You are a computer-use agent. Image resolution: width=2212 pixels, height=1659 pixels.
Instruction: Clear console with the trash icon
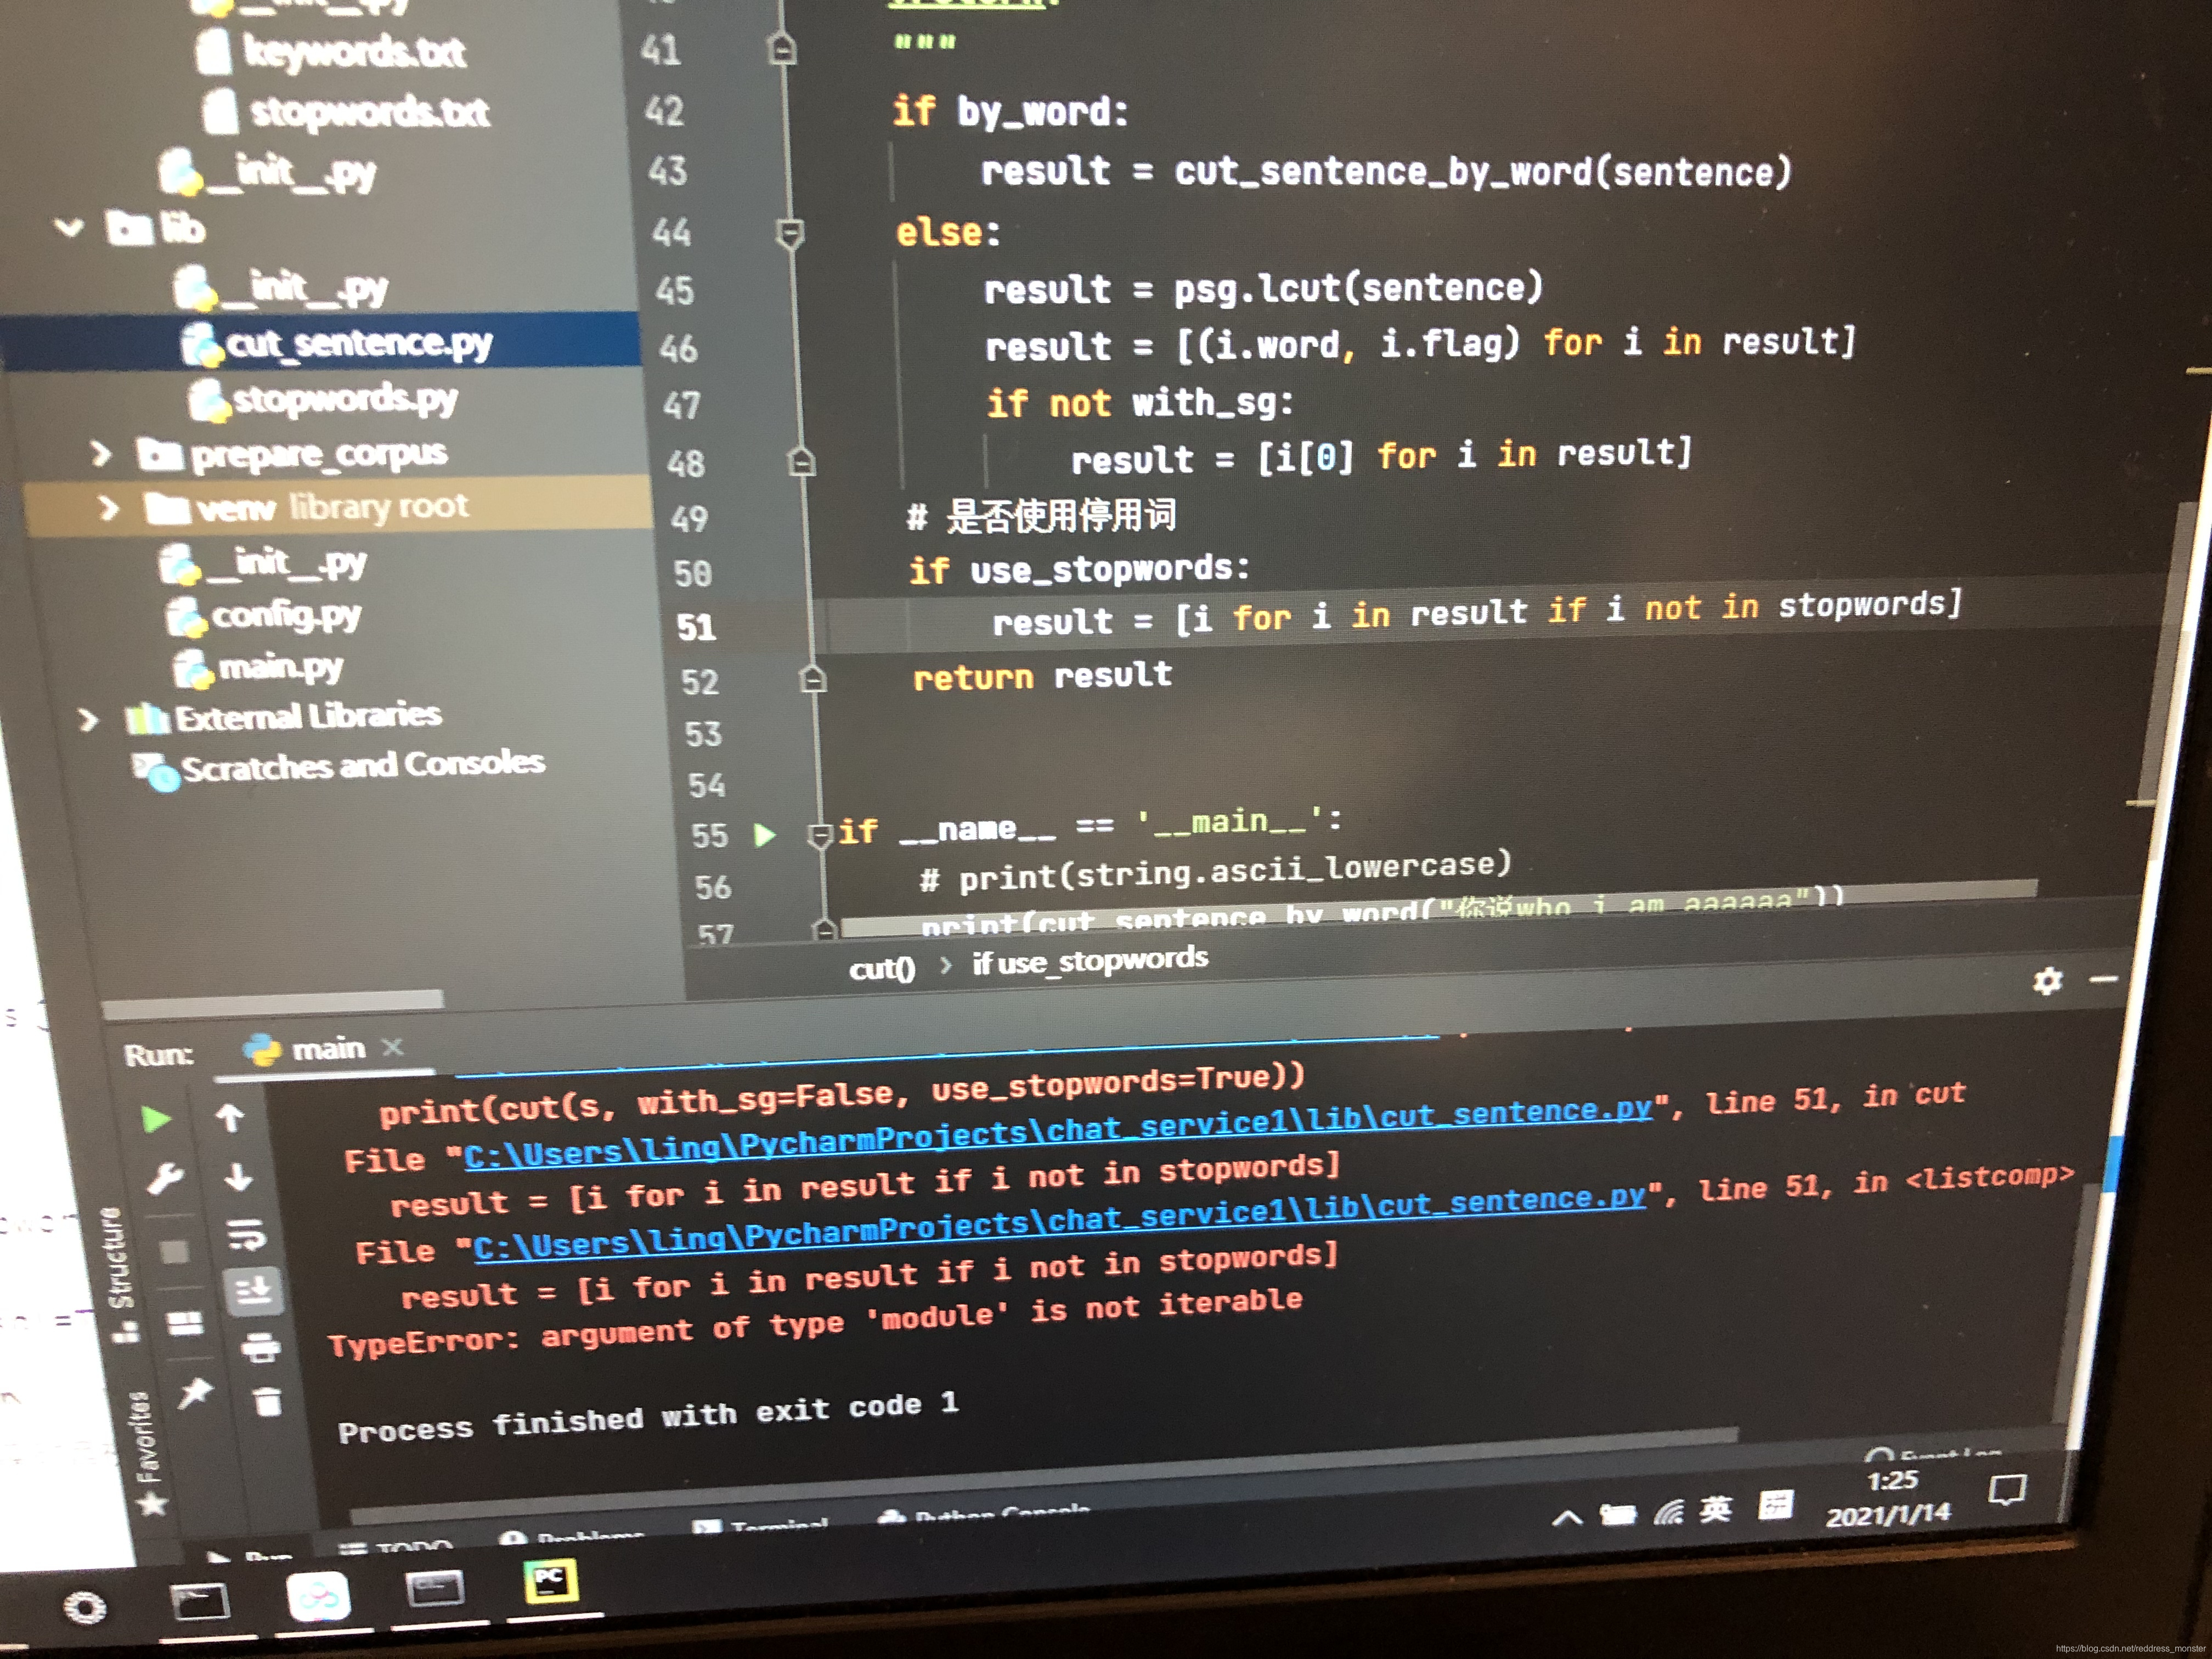(267, 1402)
